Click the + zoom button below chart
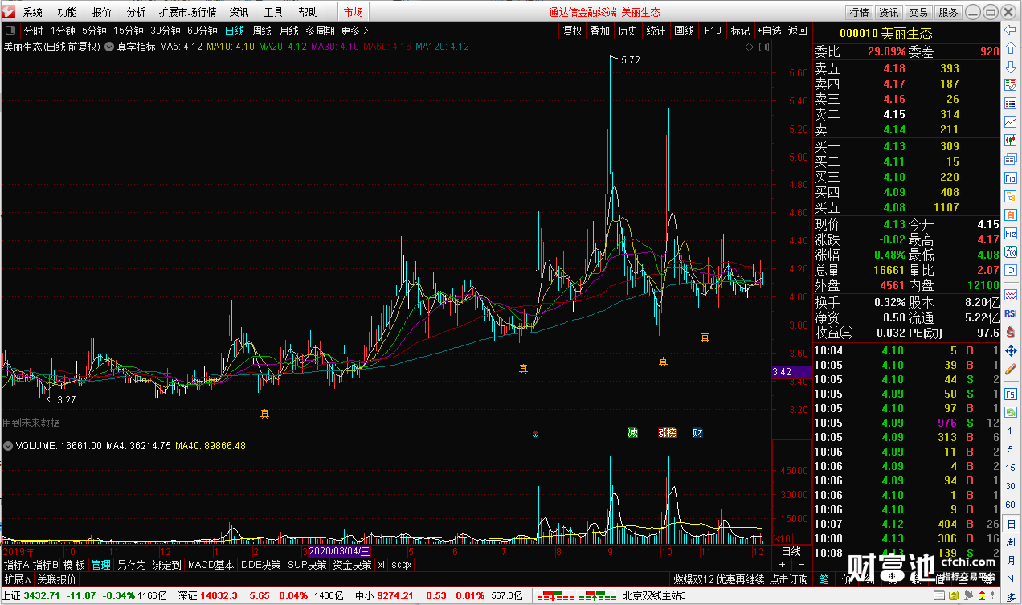 tap(783, 565)
